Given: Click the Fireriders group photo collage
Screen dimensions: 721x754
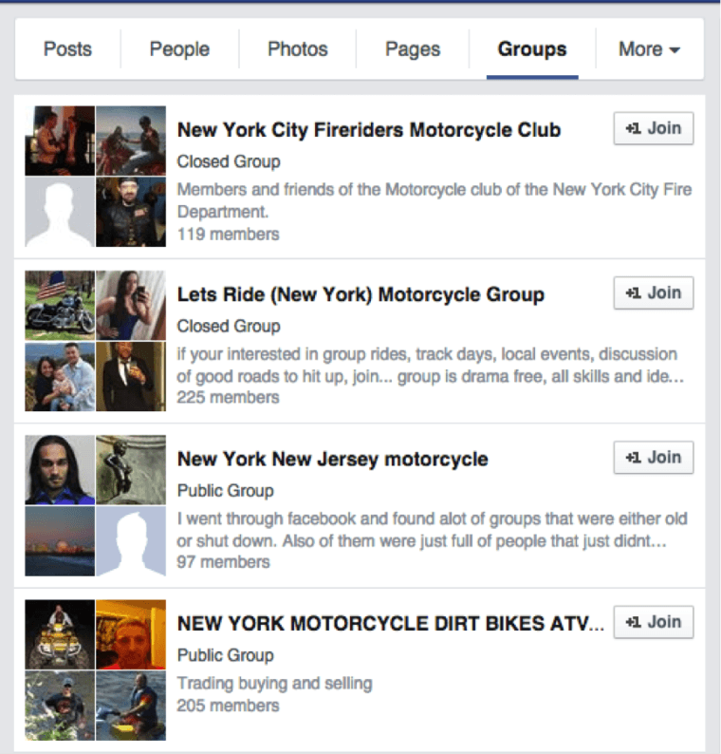Looking at the screenshot, I should coord(96,177).
